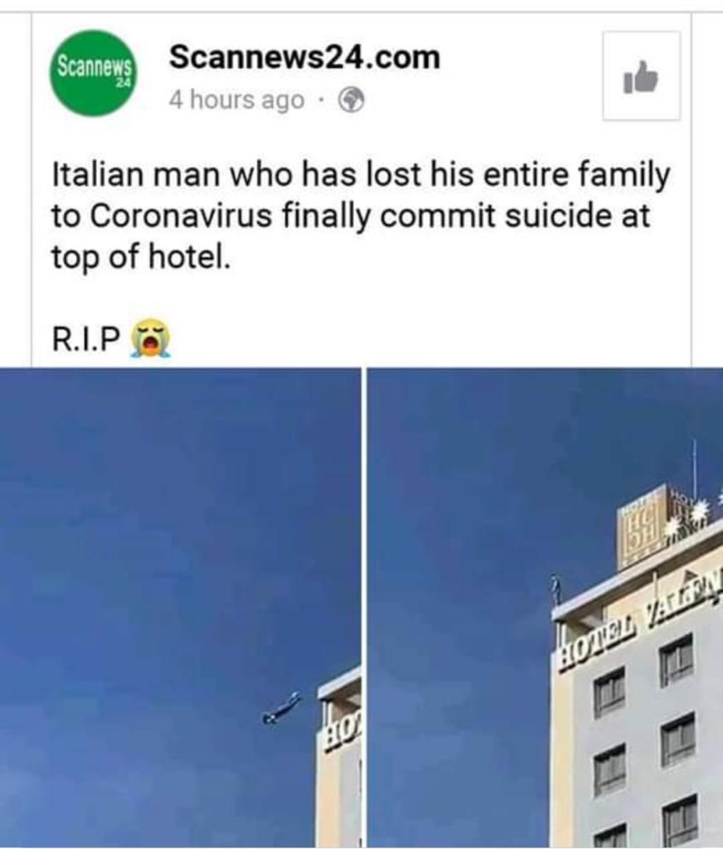This screenshot has height=849, width=723.
Task: Click the public globe privacy icon
Action: 351,100
